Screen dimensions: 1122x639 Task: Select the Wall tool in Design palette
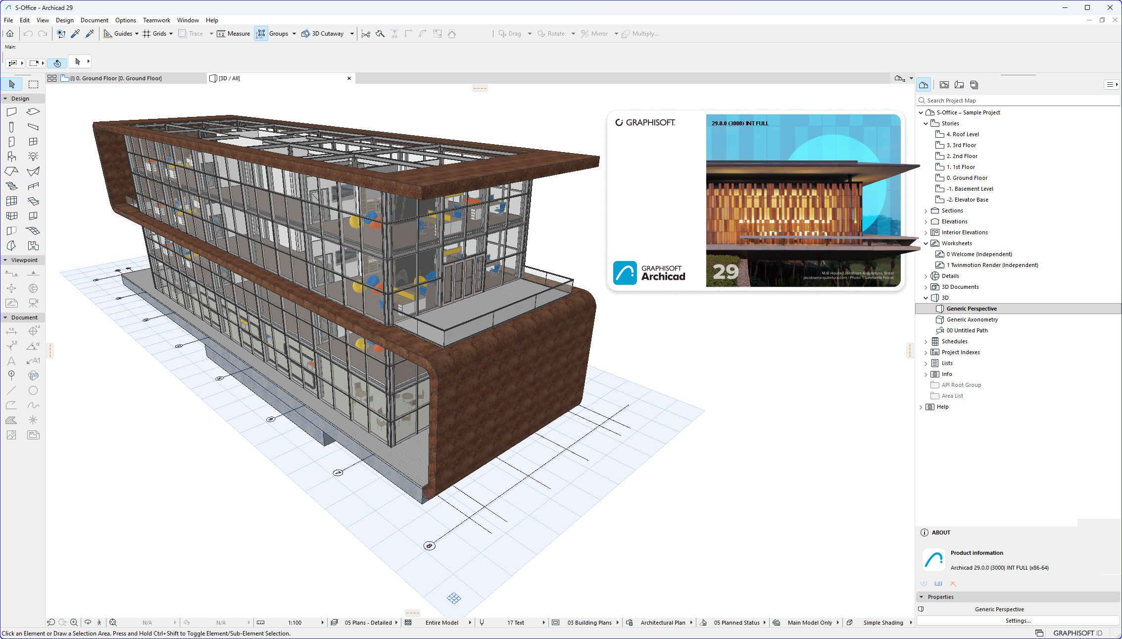(x=11, y=111)
